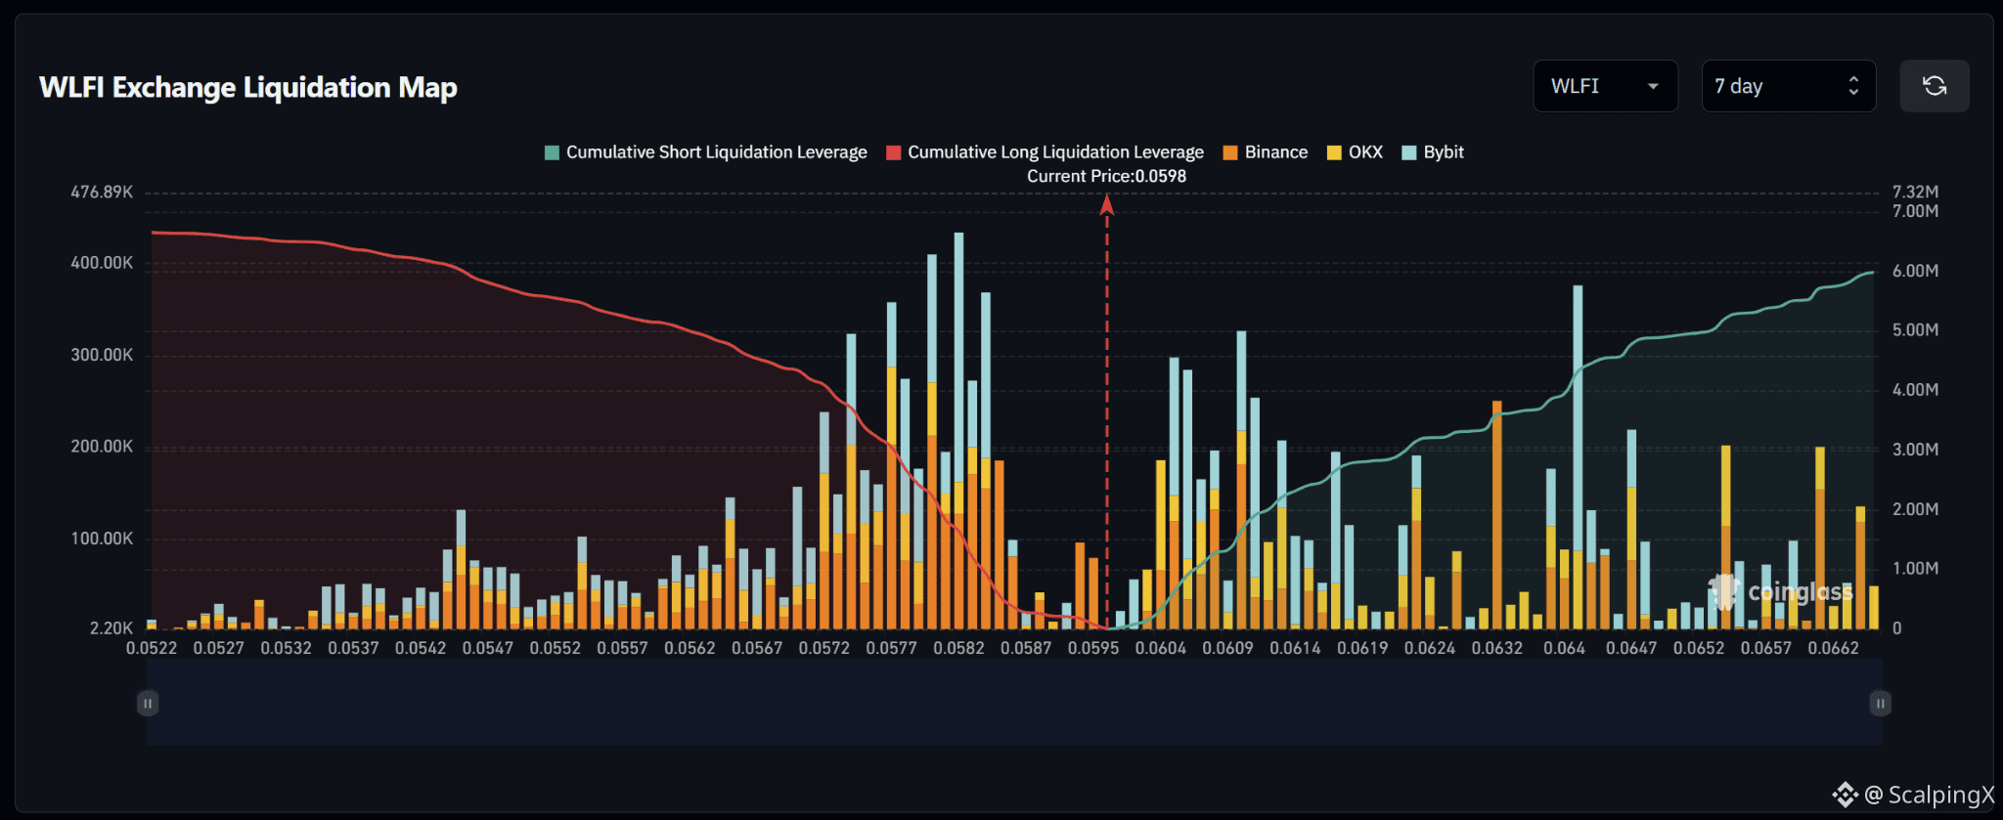
Task: Click the 2.20K left axis value
Action: click(111, 628)
